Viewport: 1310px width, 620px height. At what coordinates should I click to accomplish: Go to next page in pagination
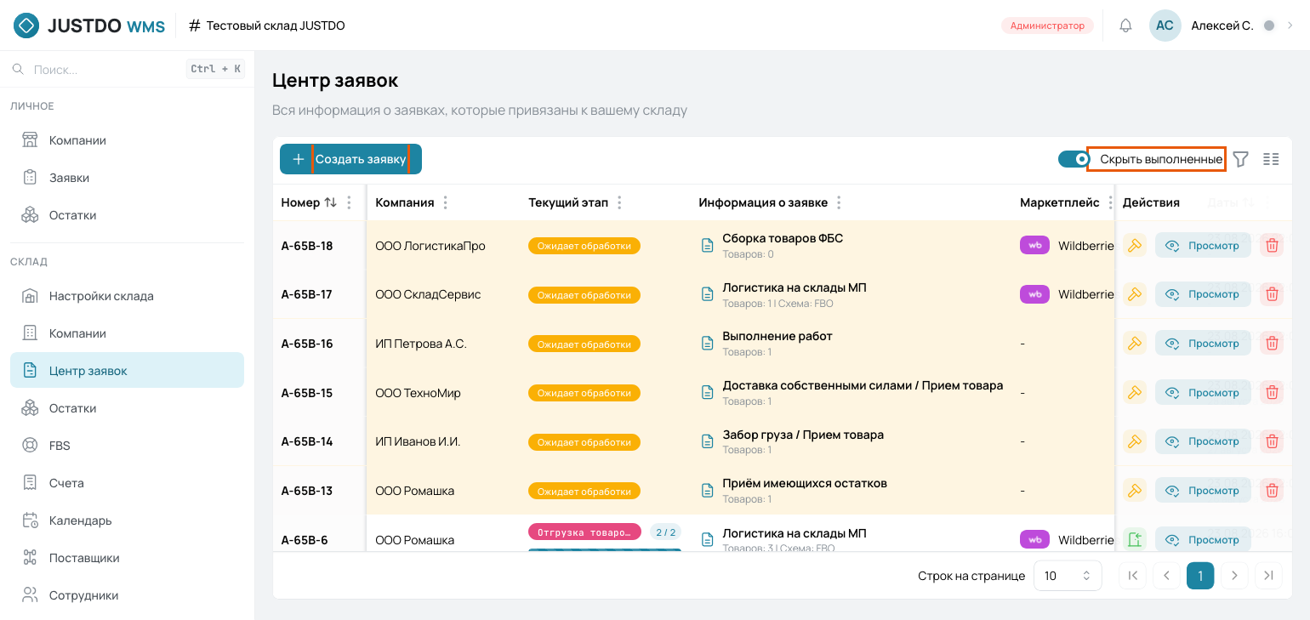coord(1234,576)
